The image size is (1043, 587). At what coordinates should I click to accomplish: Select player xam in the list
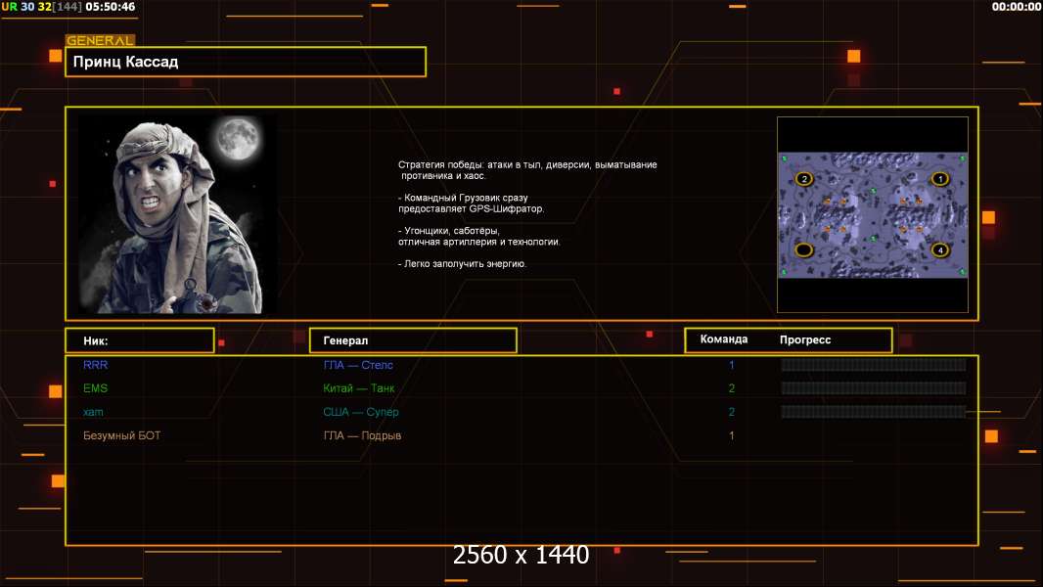[94, 412]
